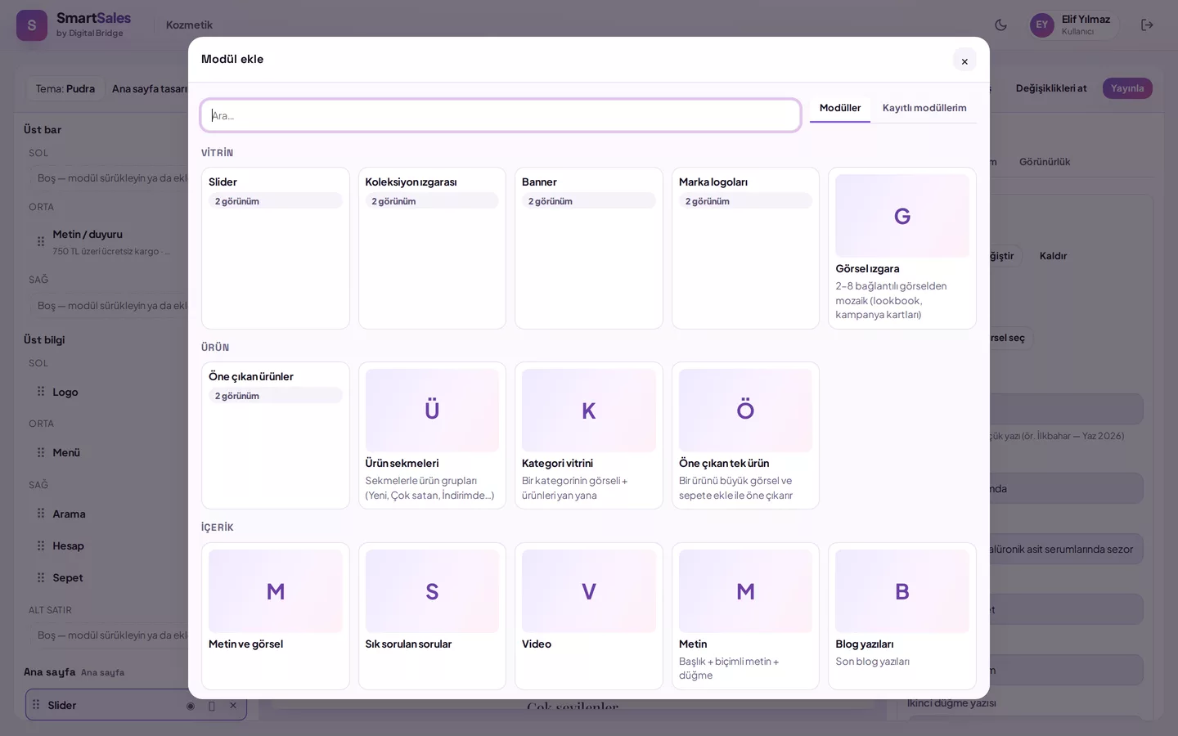
Task: Select the Blog yazıları B icon
Action: [x=902, y=591]
